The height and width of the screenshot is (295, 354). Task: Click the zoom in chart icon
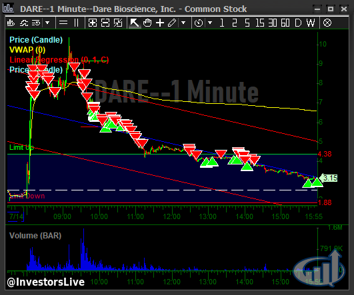click(x=93, y=23)
